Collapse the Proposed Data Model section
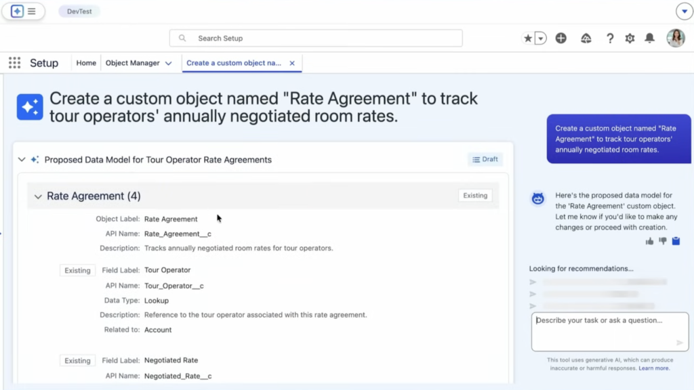Image resolution: width=694 pixels, height=390 pixels. tap(22, 160)
